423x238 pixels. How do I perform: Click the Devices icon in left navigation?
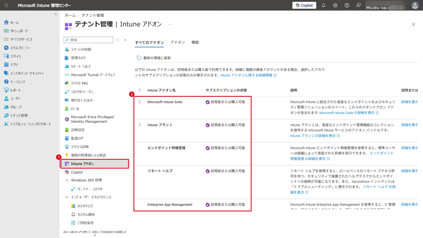click(x=6, y=56)
